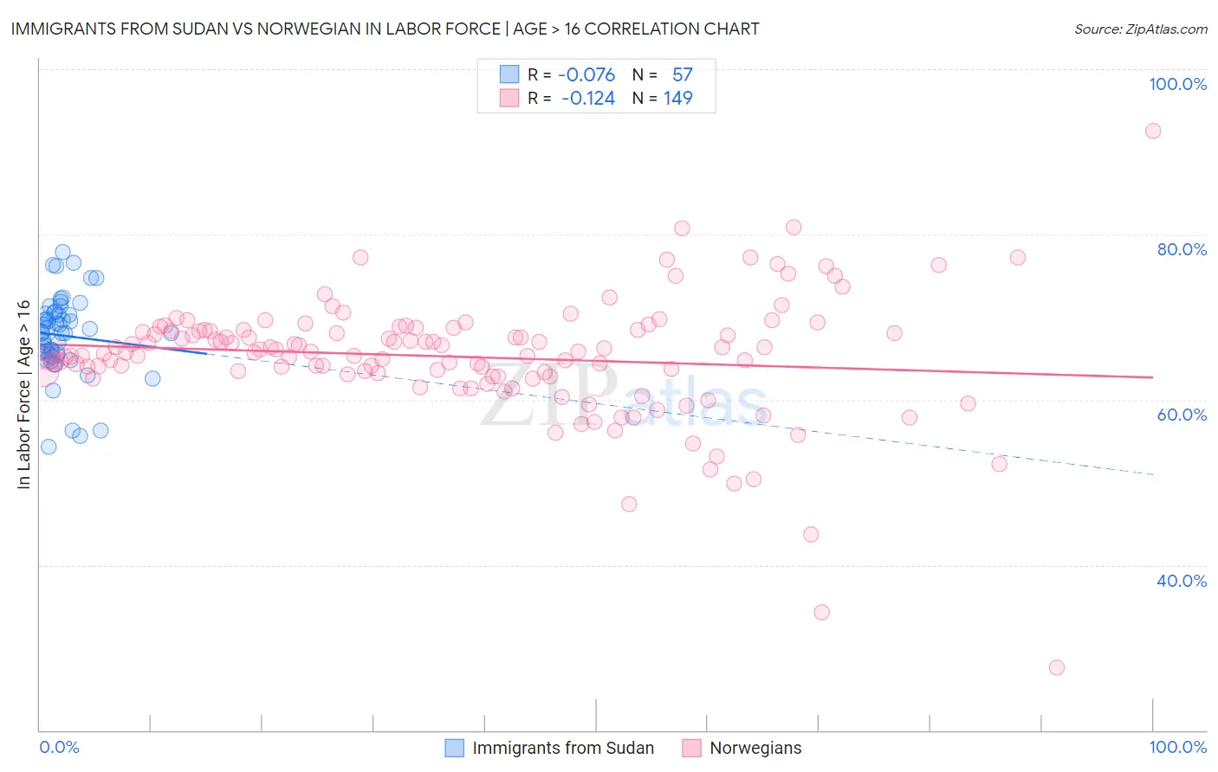Click the 0.0% x-axis label
The height and width of the screenshot is (772, 1218).
(x=59, y=747)
